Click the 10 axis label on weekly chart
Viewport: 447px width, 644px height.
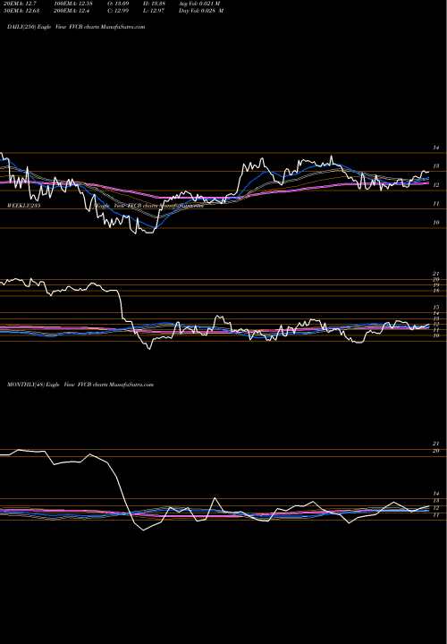pos(436,335)
